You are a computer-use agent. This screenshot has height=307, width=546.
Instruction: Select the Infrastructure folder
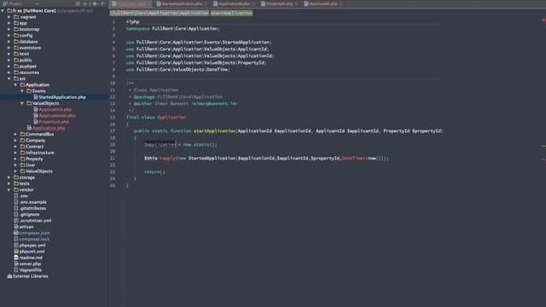click(40, 153)
